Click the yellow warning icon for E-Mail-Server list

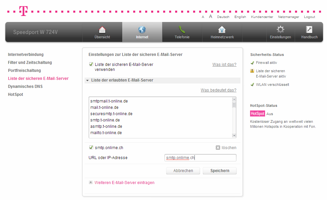(x=252, y=71)
